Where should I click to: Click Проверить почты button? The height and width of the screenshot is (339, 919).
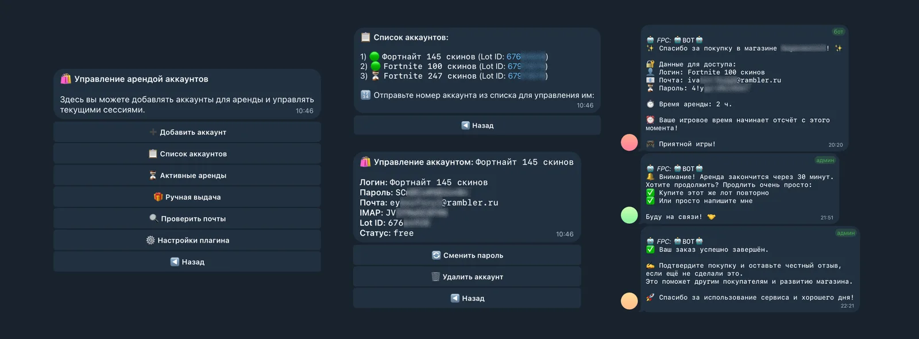[x=187, y=219]
